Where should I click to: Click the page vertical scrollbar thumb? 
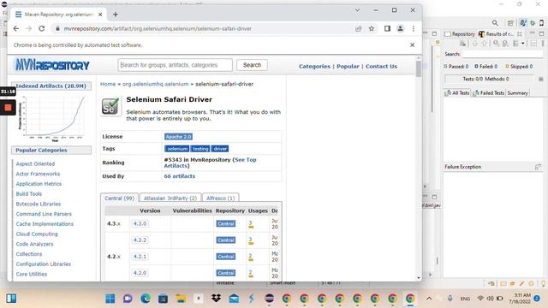[x=419, y=68]
